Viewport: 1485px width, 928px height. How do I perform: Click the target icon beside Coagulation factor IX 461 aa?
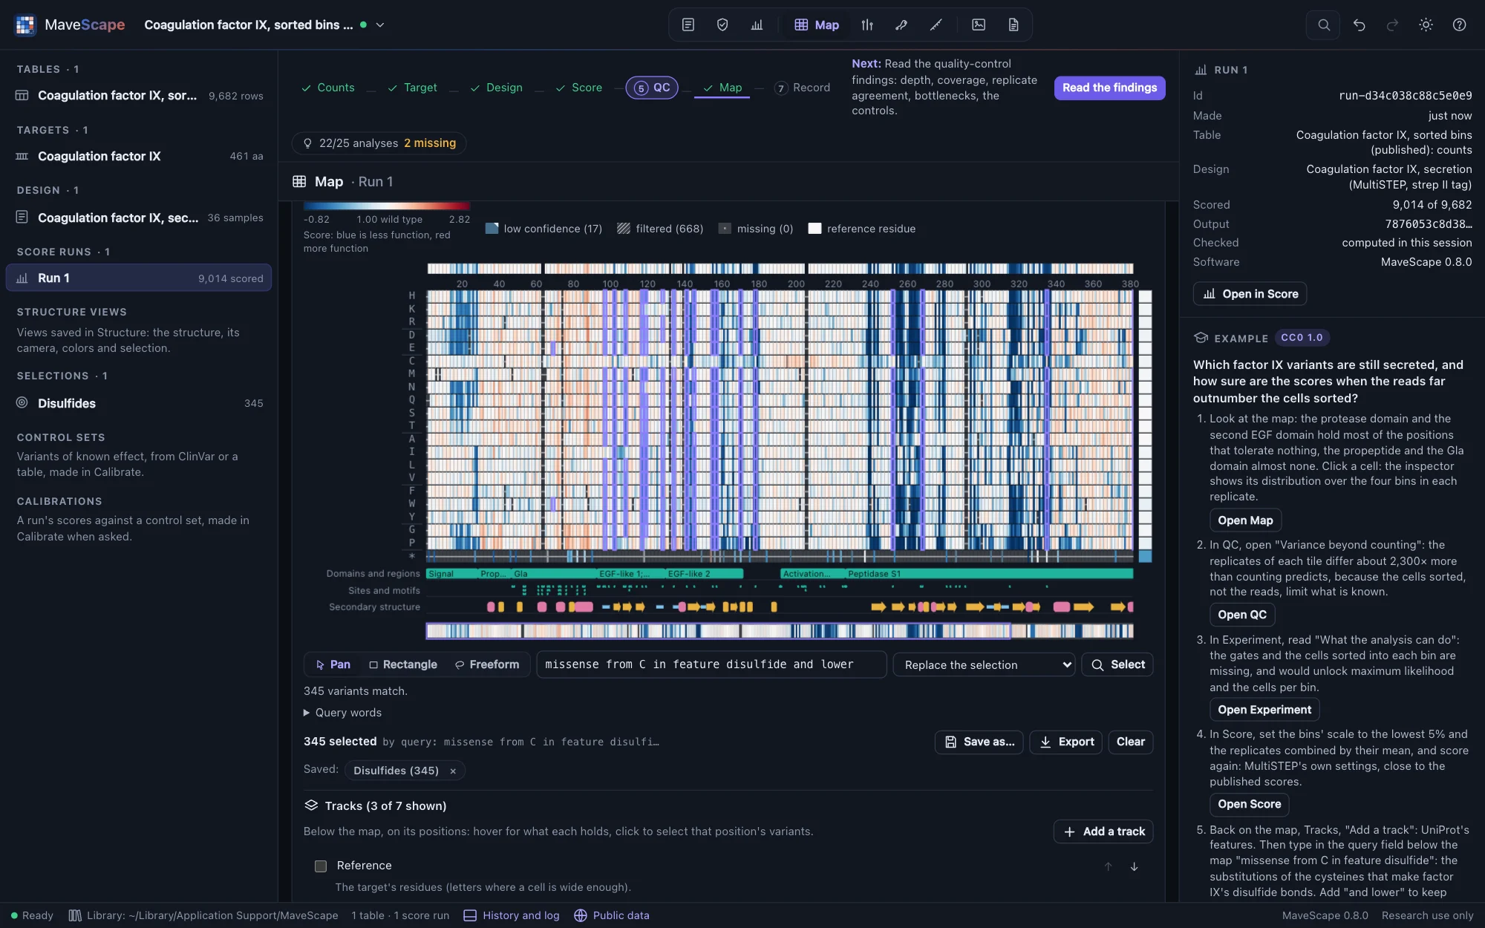[x=22, y=156]
